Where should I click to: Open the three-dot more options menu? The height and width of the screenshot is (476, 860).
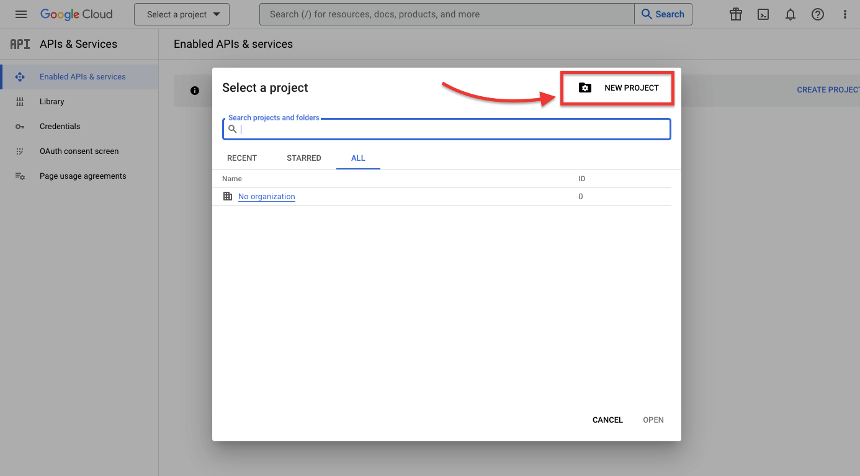coord(845,14)
